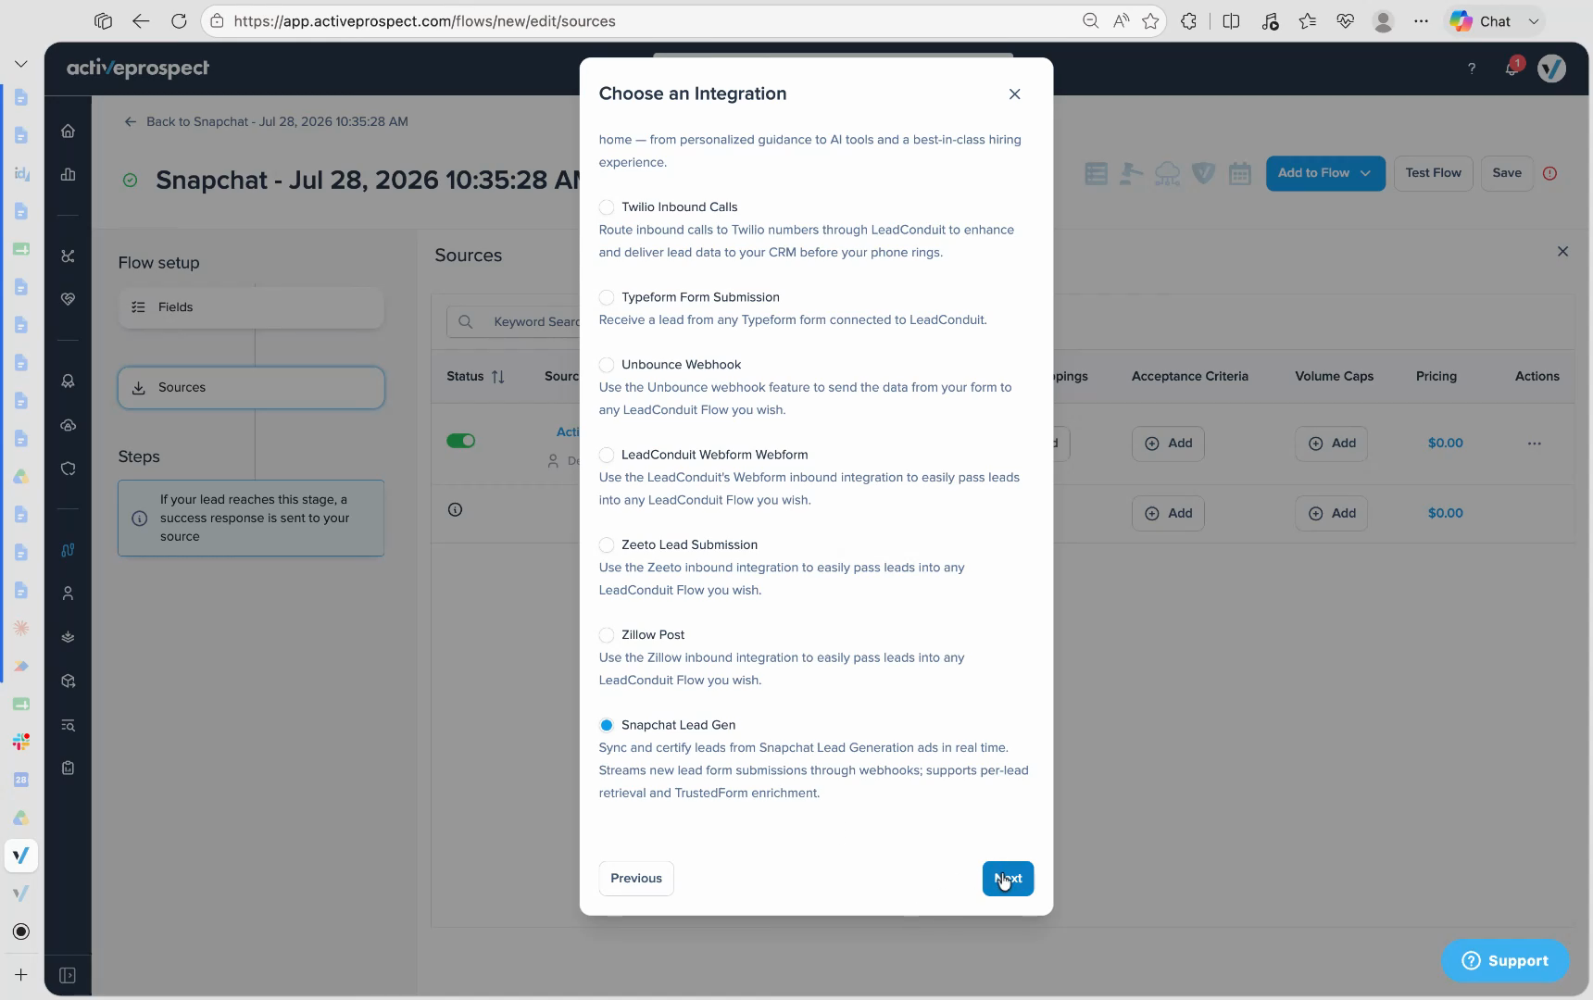Go to Previous step in dialog
1593x1000 pixels.
pos(636,879)
